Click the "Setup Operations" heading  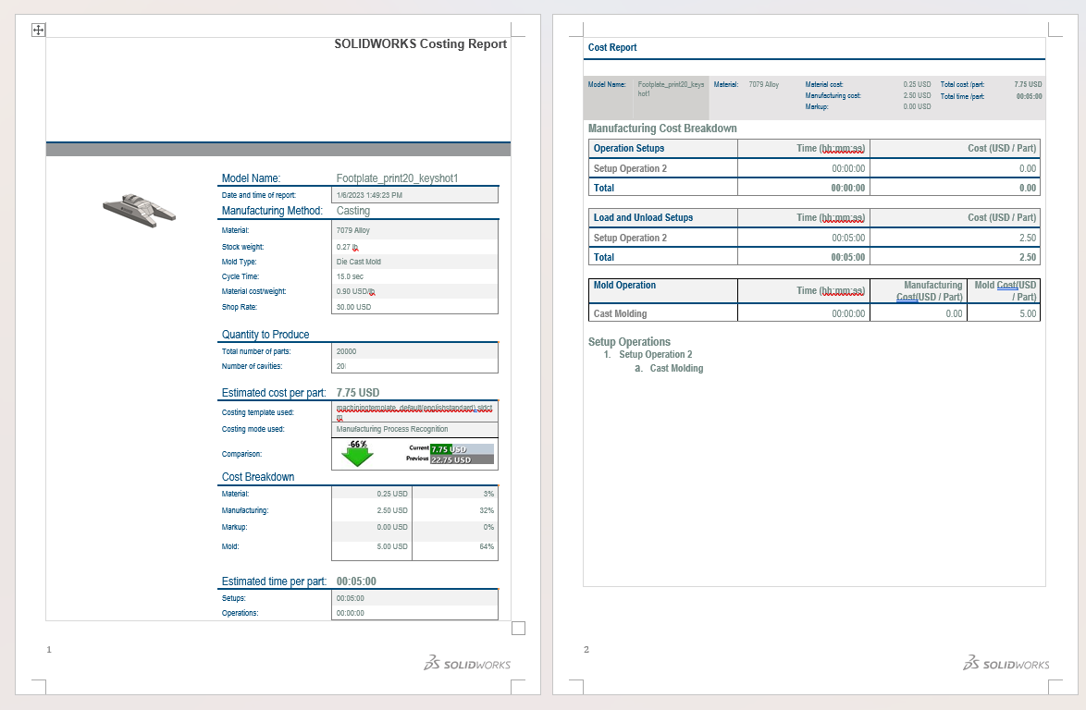tap(629, 342)
